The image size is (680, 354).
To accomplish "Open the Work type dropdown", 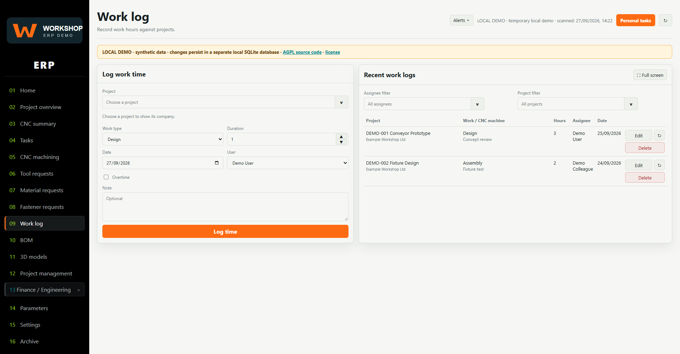I will click(x=163, y=139).
